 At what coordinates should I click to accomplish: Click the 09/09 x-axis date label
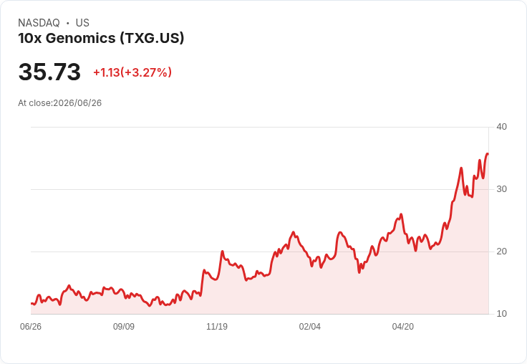click(x=124, y=326)
